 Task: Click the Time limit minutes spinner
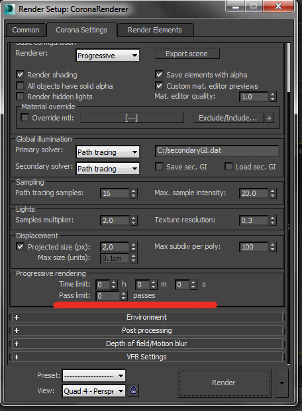tap(154, 285)
